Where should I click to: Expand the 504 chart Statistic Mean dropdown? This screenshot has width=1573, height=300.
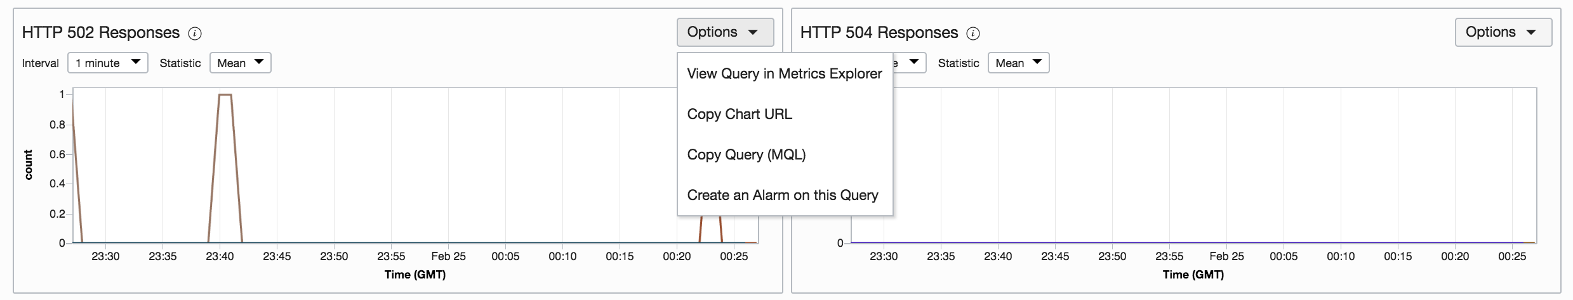pyautogui.click(x=1018, y=63)
